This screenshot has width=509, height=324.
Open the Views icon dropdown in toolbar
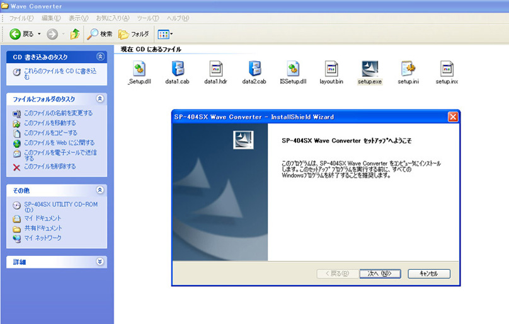pyautogui.click(x=165, y=34)
